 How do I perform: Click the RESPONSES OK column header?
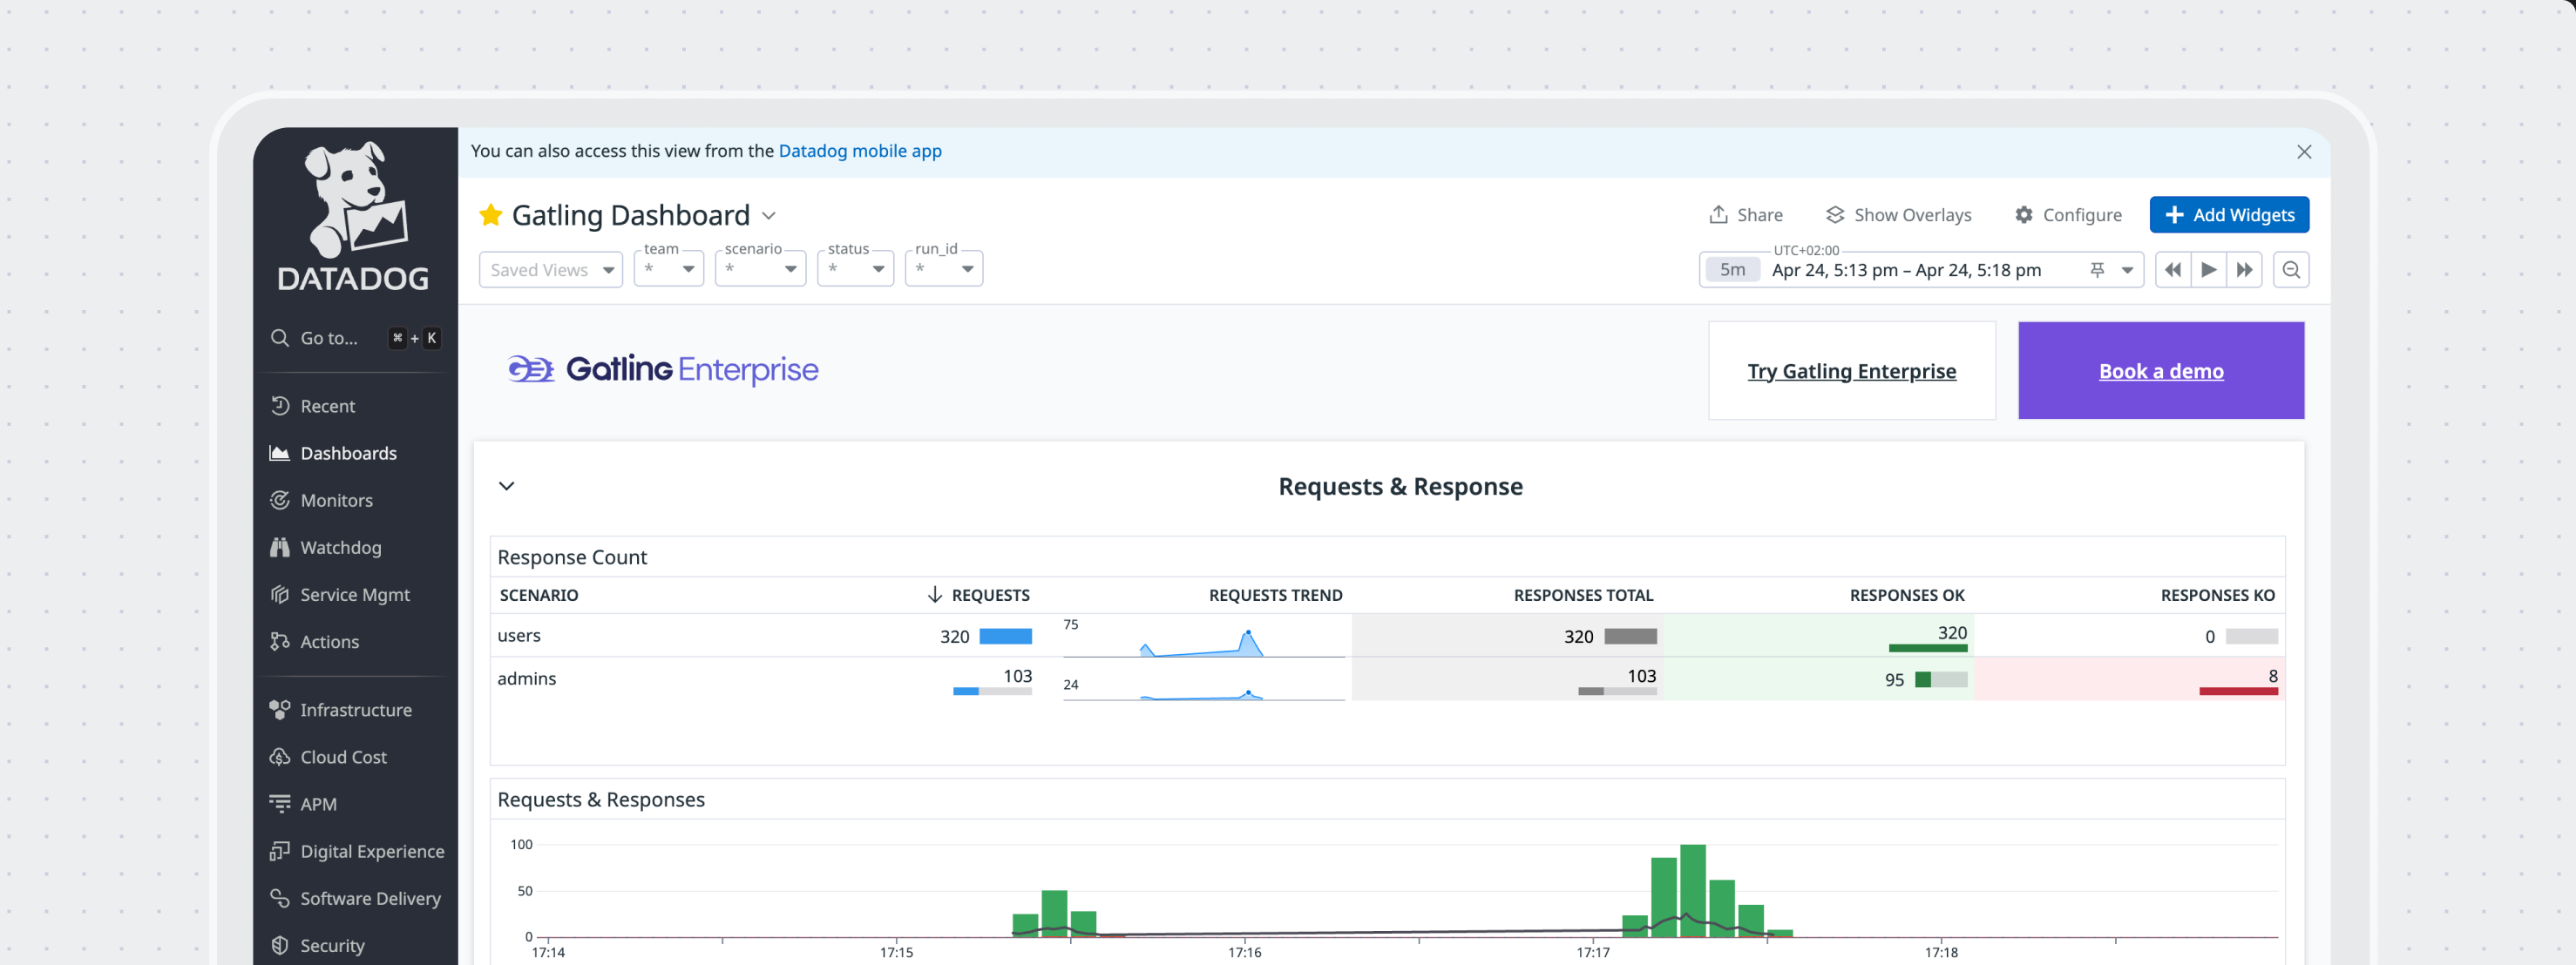pos(1906,594)
